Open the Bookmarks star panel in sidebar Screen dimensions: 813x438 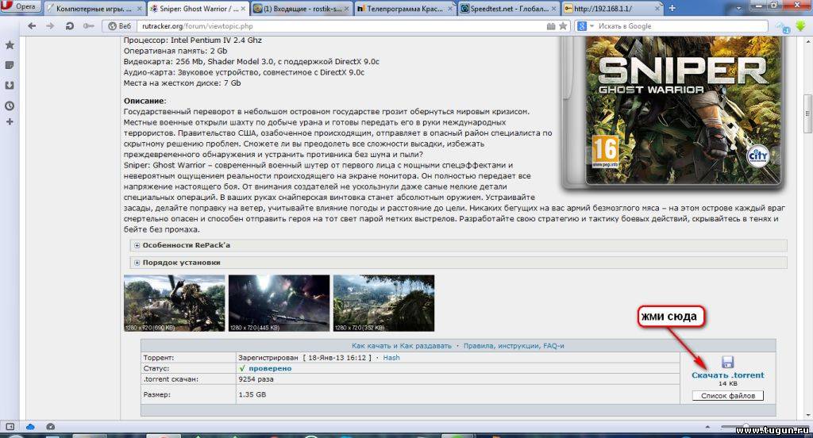point(10,45)
